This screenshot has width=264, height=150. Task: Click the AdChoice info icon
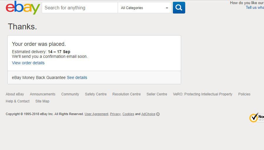[158, 114]
